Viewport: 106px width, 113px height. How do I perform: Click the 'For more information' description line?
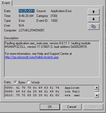point(38,54)
